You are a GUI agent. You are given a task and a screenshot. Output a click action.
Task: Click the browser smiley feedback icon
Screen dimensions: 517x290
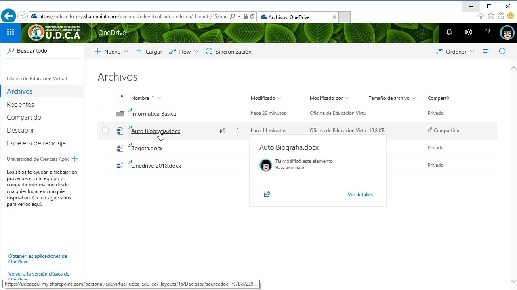point(511,16)
